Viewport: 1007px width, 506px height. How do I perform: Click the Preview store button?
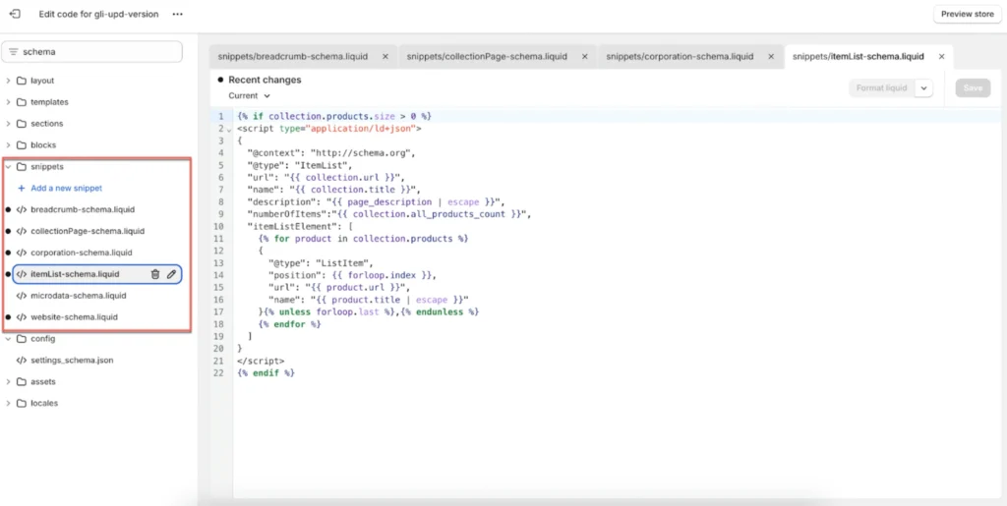coord(968,14)
